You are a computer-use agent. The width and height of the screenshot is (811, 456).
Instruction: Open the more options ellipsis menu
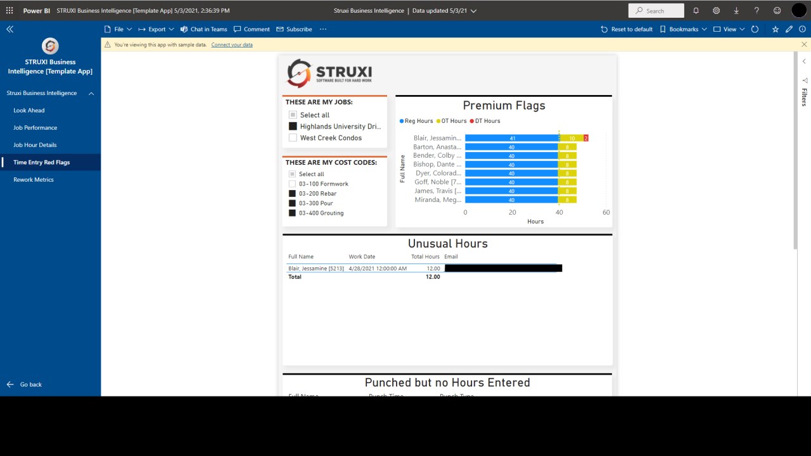[323, 29]
